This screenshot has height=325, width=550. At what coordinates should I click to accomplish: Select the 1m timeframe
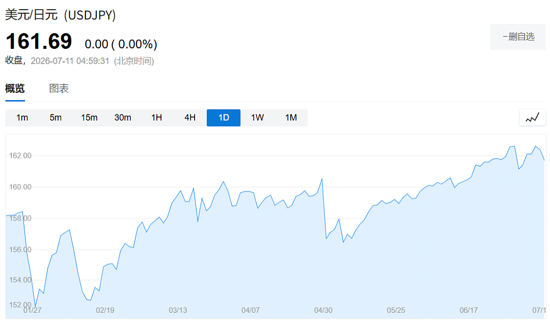(x=22, y=117)
